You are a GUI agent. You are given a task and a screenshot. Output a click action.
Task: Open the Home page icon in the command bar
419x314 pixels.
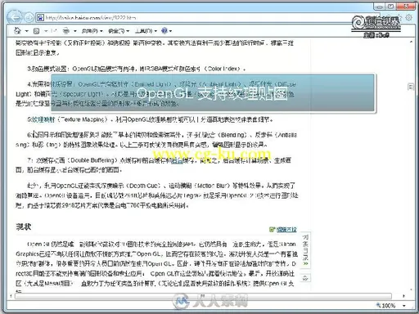pos(17,31)
